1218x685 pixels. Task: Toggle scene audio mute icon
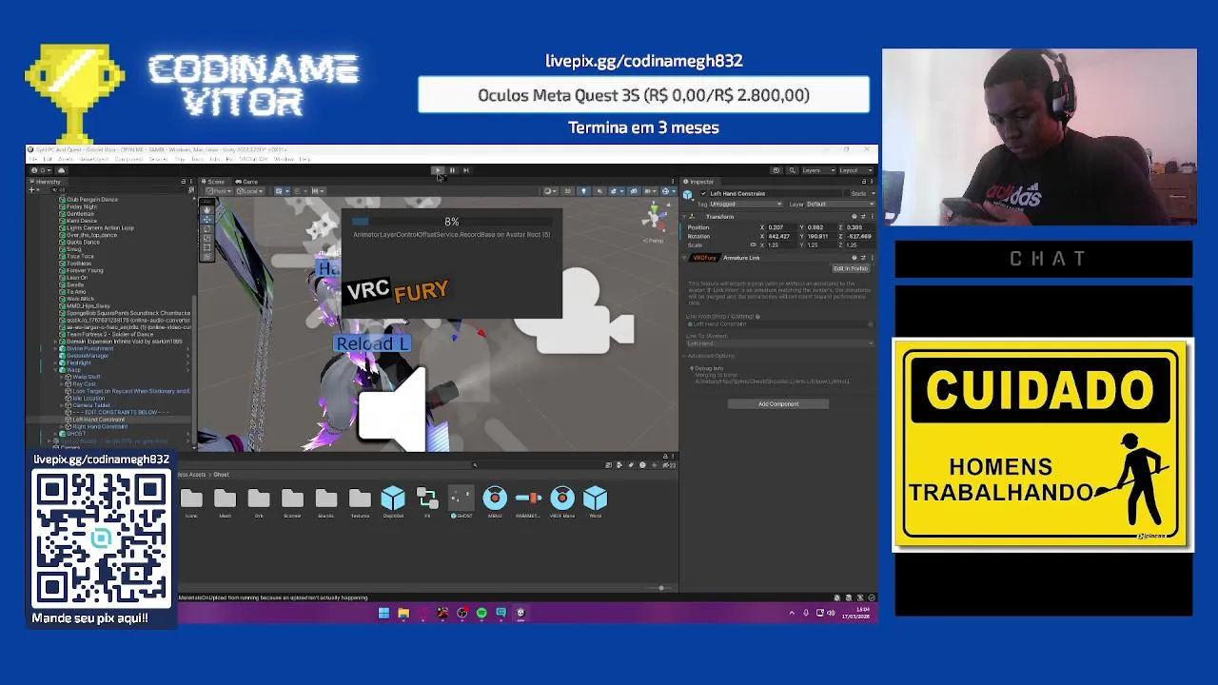599,191
